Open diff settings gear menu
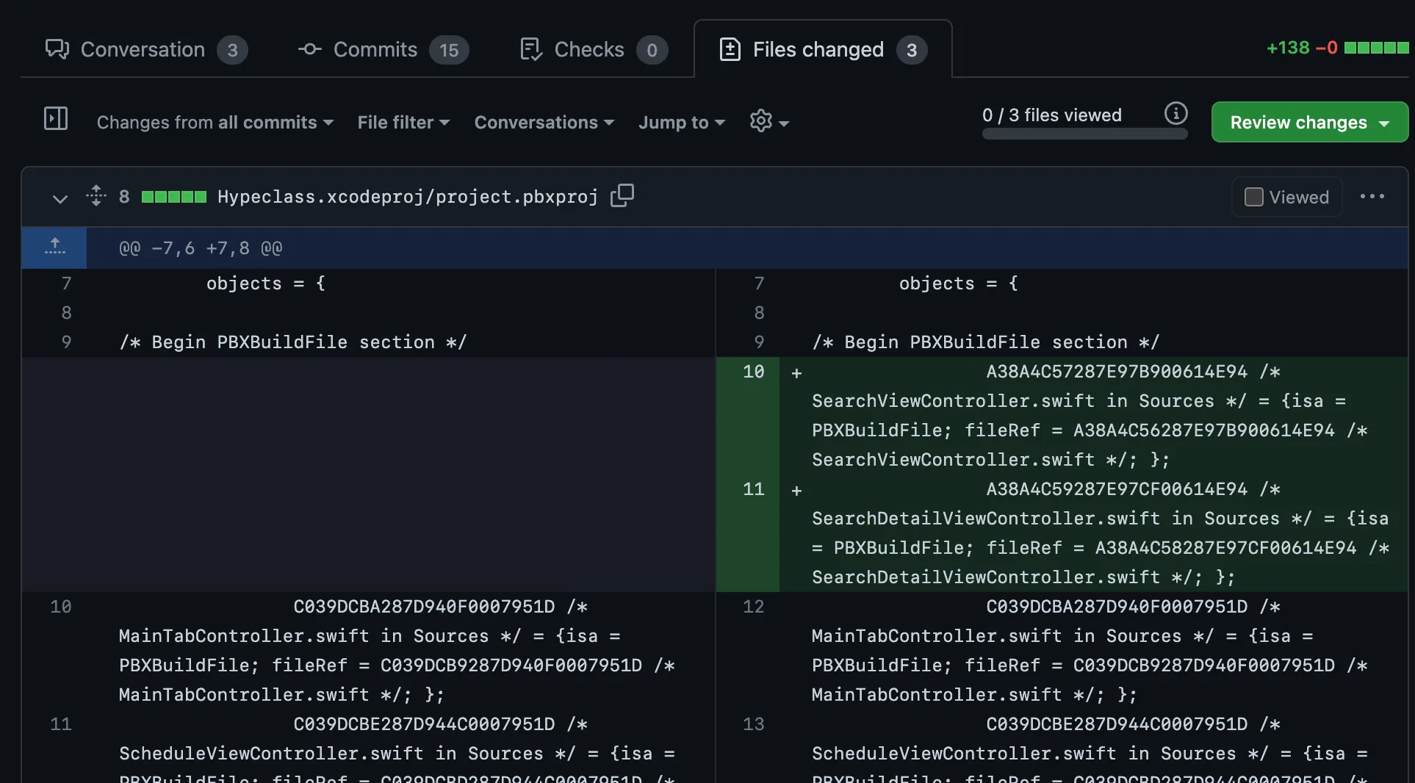 tap(768, 122)
